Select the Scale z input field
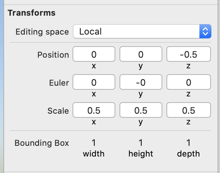 click(189, 110)
